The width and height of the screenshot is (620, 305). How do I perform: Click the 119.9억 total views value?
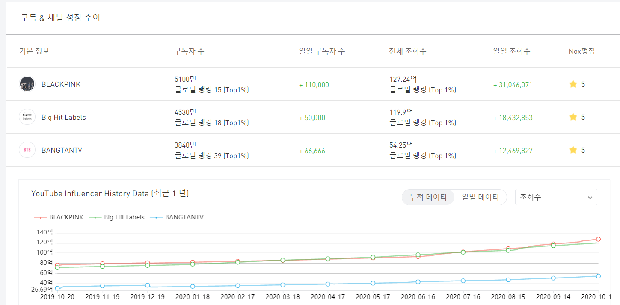[401, 112]
